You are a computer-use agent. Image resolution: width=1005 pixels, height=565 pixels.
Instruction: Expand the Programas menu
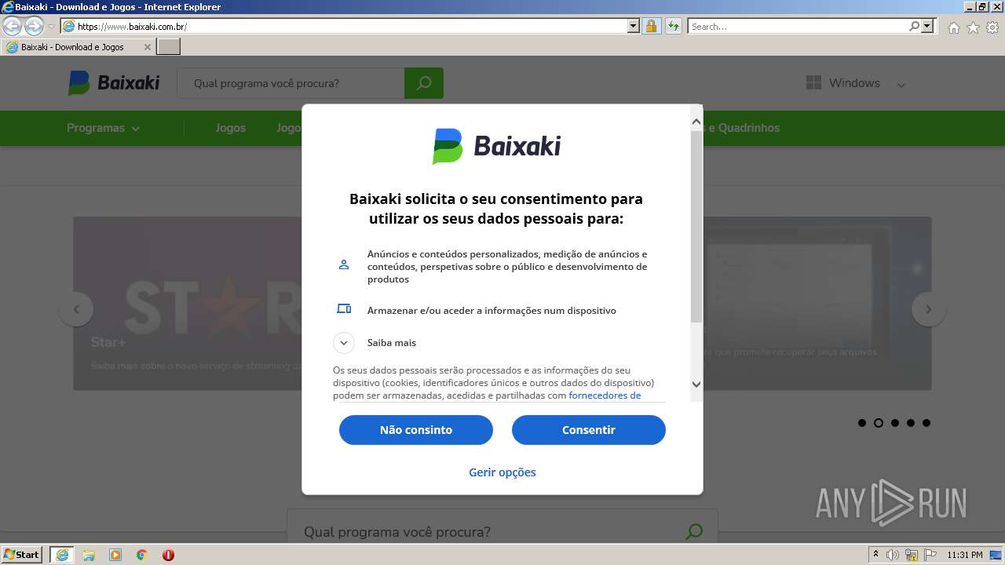coord(103,128)
